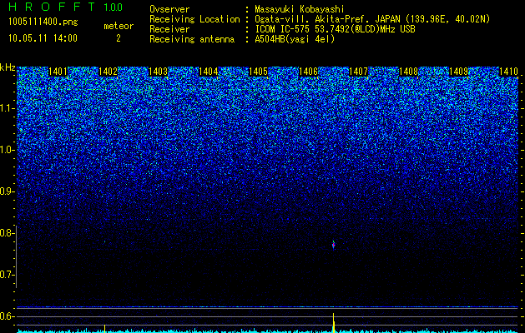Viewport: 525px width, 333px height.
Task: Click the 1.1 kHz axis label
Action: tap(8, 108)
